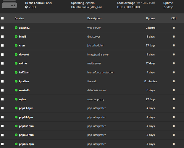184x148 pixels.
Task: Click the 'reverse proxy' description for nginx
Action: point(96,99)
